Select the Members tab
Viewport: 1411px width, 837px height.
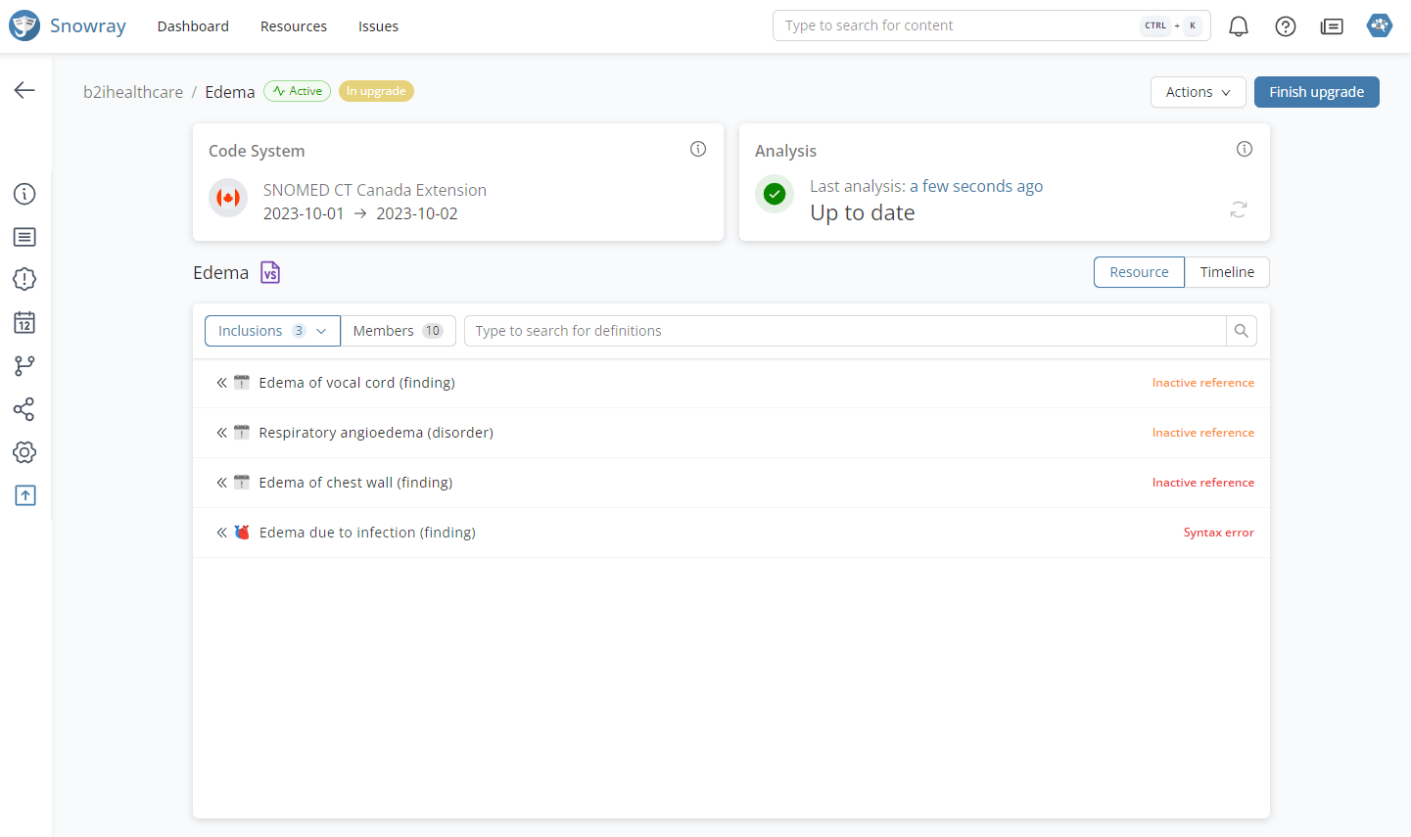click(x=398, y=331)
